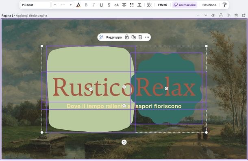Open the Posizione panel
The image size is (248, 161).
[x=209, y=5]
